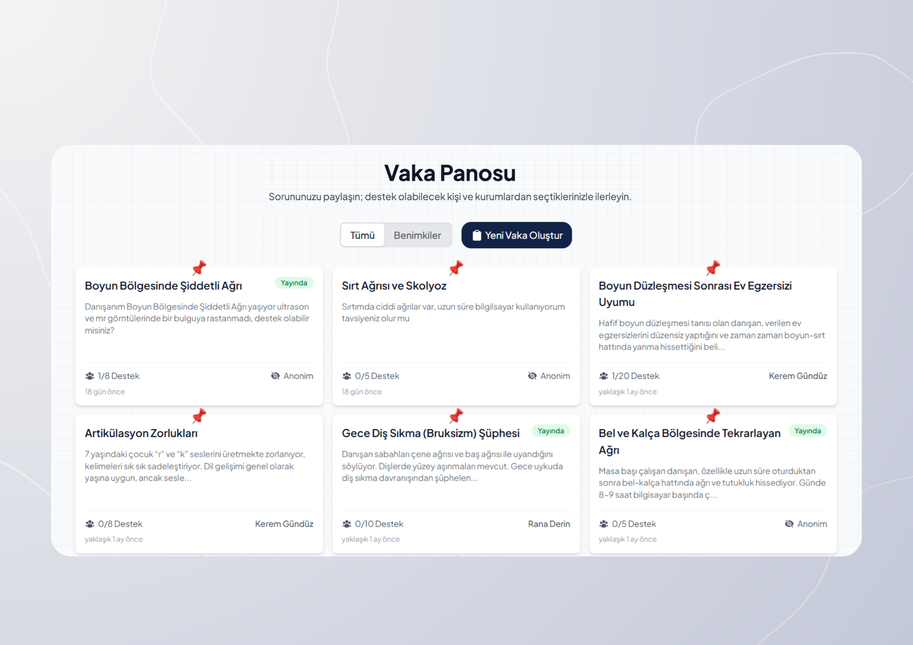
Task: Click Kerem Gündüz on the Boyun Düzleşmesi card
Action: (x=798, y=376)
